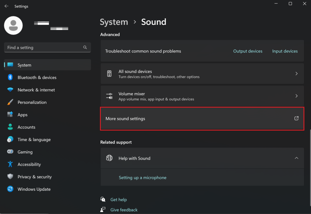Expand All sound devices via its chevron
Screen dimensions: 311x214
pyautogui.click(x=296, y=73)
